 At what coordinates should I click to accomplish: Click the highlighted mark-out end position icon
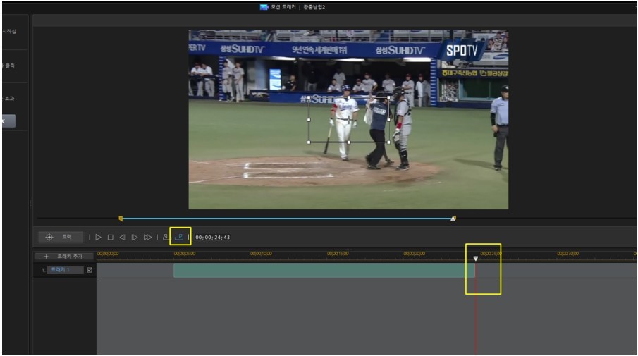point(180,238)
